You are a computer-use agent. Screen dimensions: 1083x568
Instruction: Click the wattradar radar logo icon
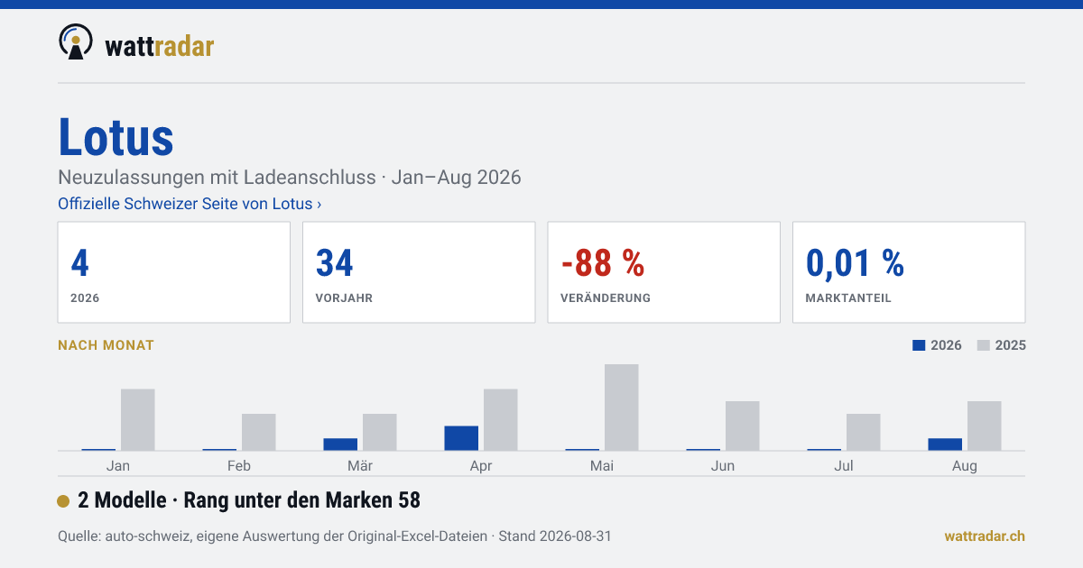point(76,41)
